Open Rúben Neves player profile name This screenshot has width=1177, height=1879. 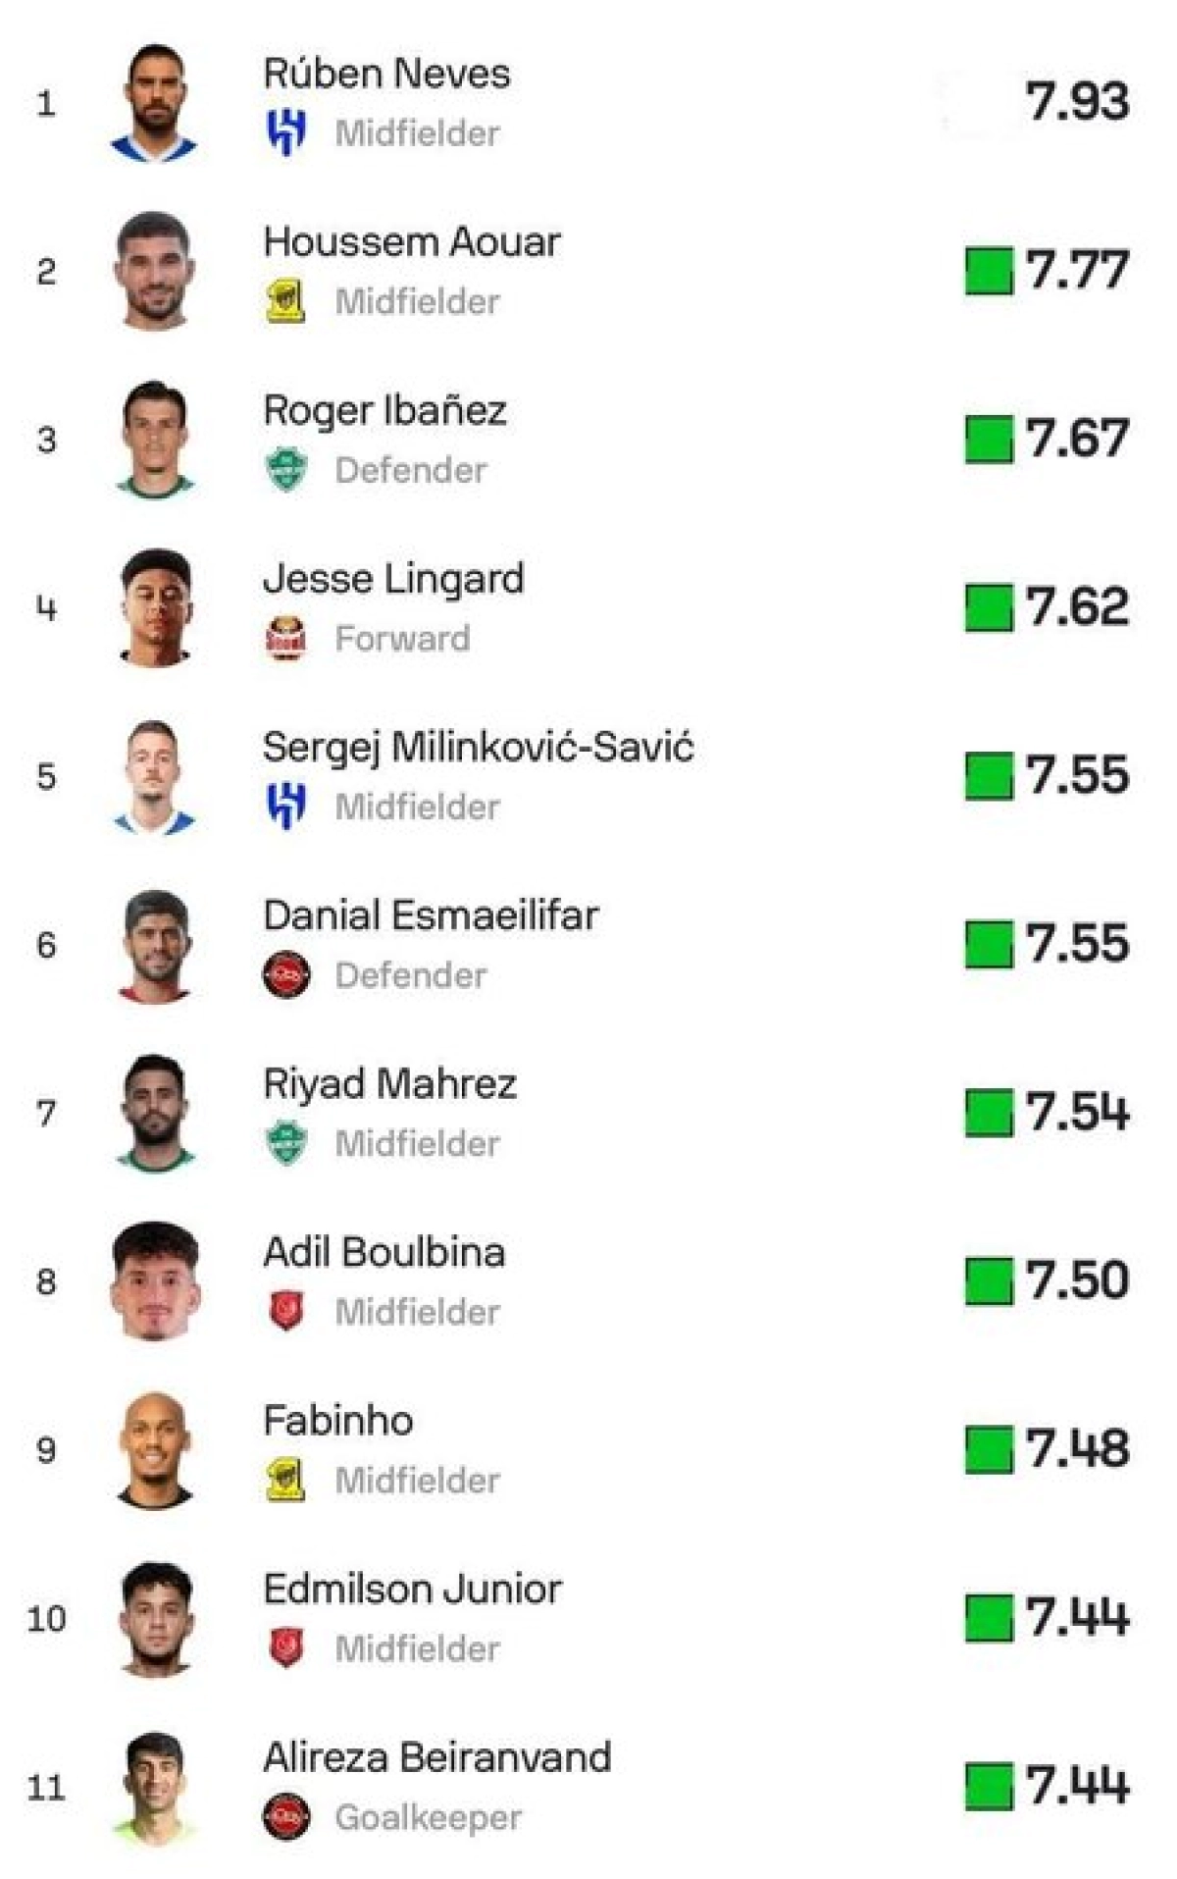click(386, 74)
